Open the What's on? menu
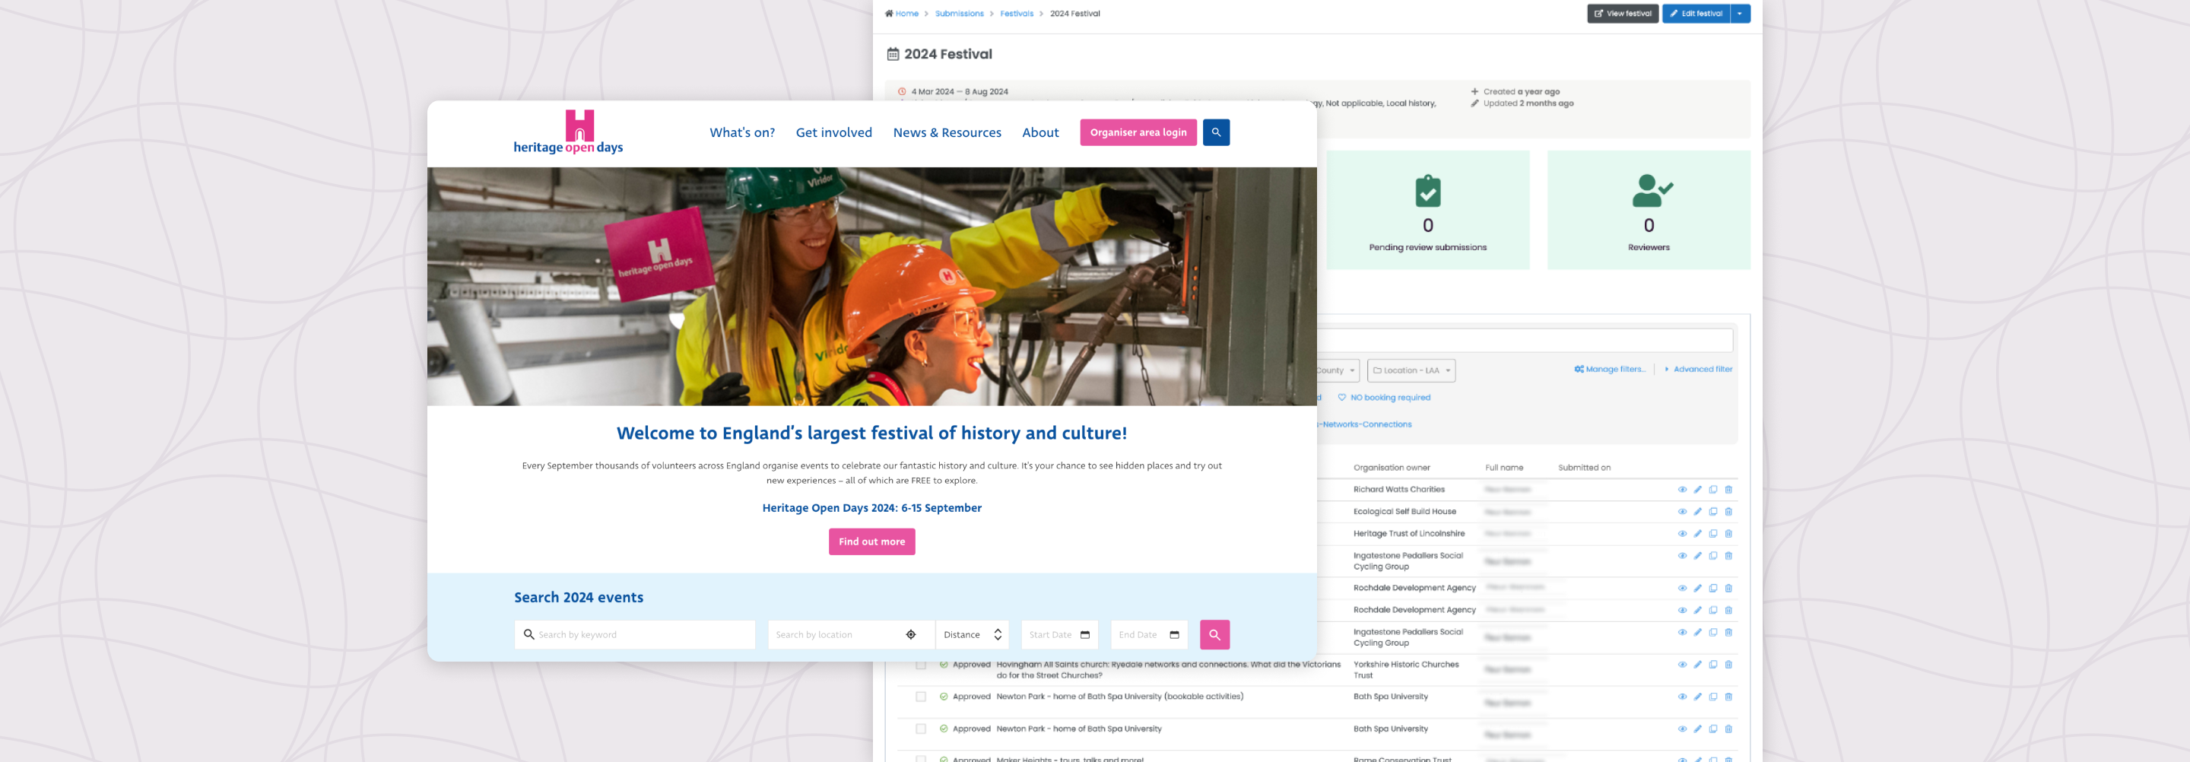The height and width of the screenshot is (762, 2190). (742, 132)
